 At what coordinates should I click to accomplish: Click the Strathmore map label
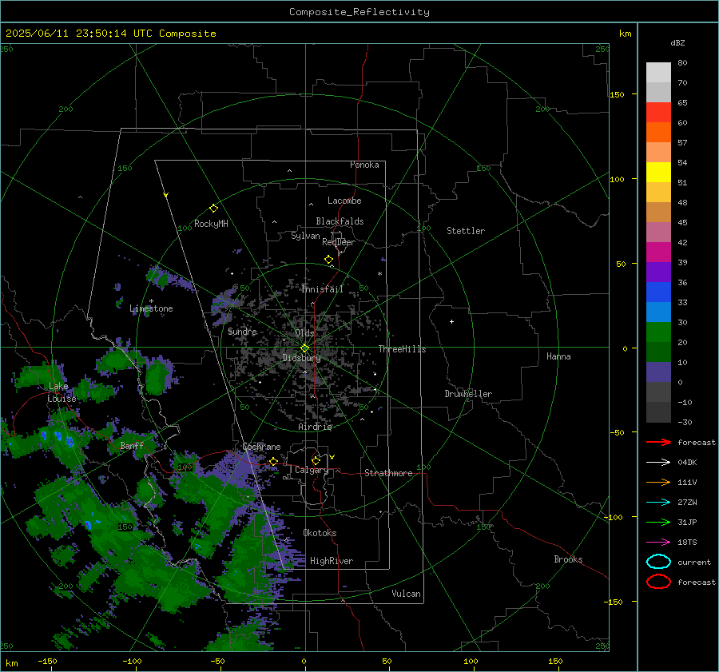point(388,473)
